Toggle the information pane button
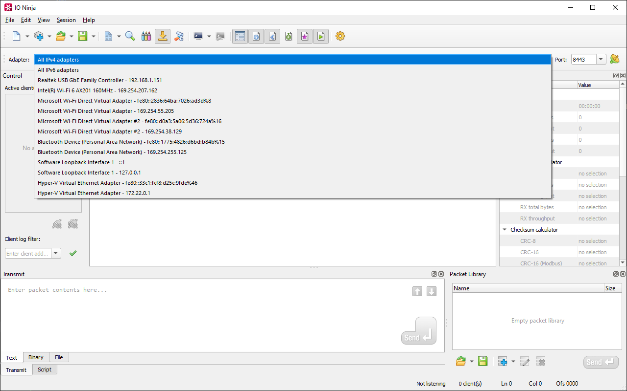Image resolution: width=627 pixels, height=391 pixels. [256, 36]
